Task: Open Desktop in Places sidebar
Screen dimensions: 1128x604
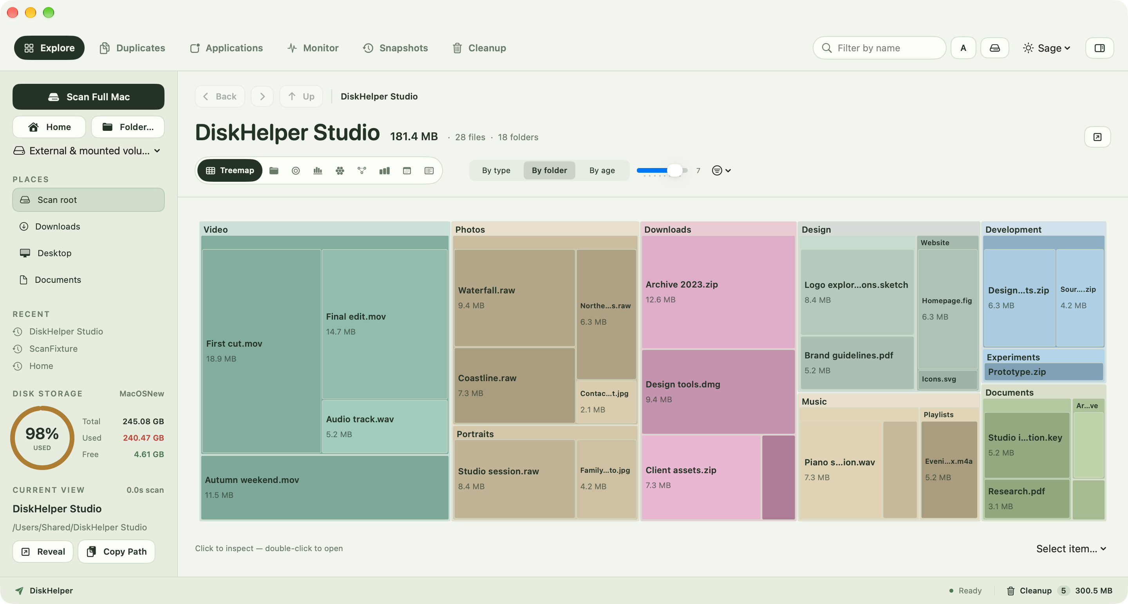Action: coord(89,253)
